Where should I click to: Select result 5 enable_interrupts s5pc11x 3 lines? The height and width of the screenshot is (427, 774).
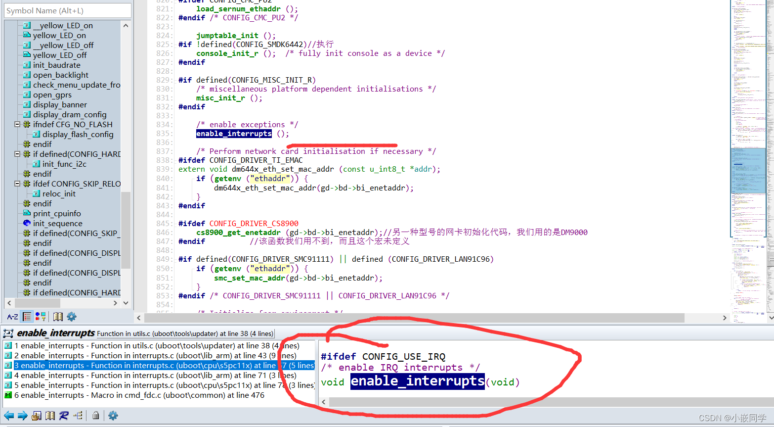coord(159,385)
